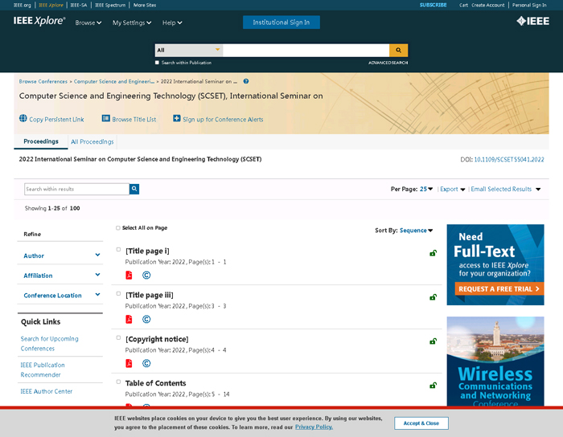The width and height of the screenshot is (563, 437).
Task: Change Sort By Sequence dropdown
Action: pyautogui.click(x=416, y=231)
